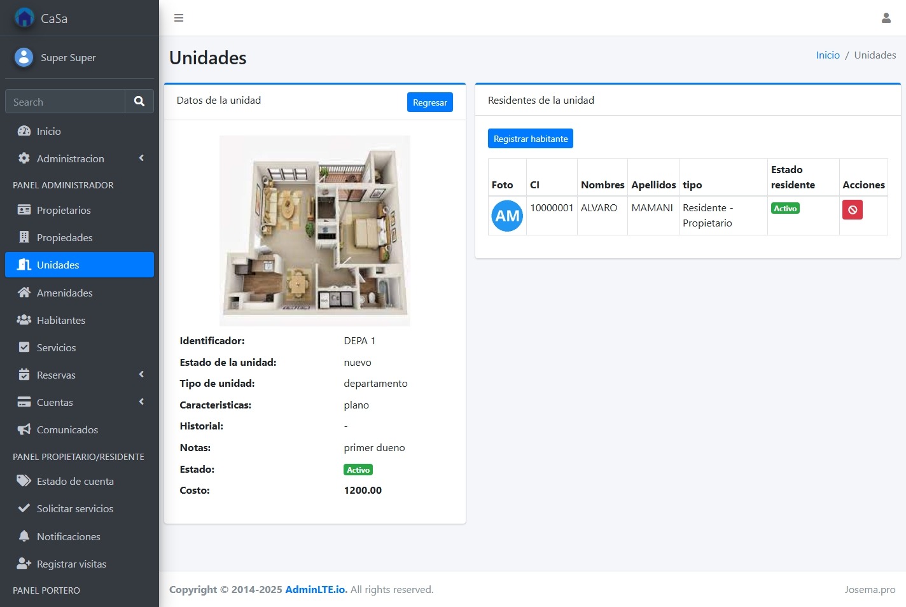Select Amenidades from the sidebar
The image size is (906, 607).
click(x=64, y=293)
